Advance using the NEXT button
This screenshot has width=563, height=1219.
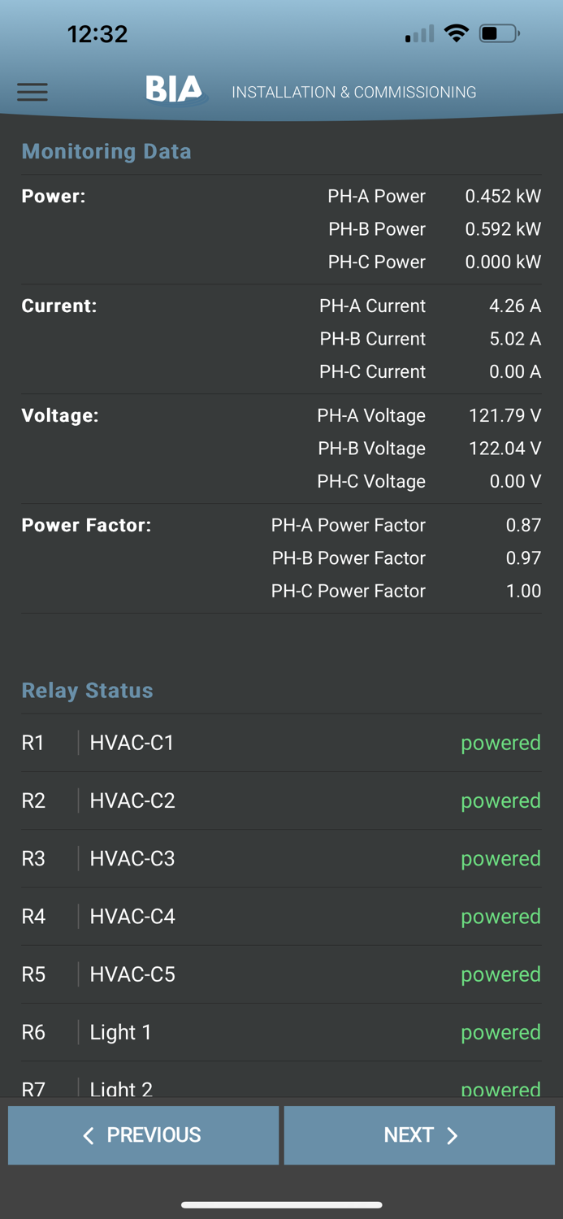point(418,1134)
